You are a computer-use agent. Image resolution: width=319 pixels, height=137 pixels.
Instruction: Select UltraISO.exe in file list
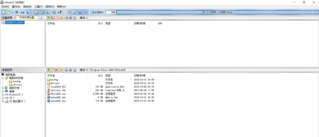[x=58, y=94]
